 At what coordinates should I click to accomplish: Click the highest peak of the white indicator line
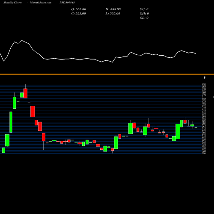(22, 40)
